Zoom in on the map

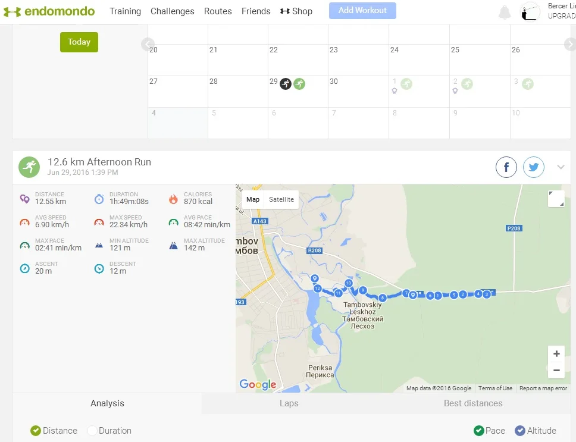click(556, 354)
